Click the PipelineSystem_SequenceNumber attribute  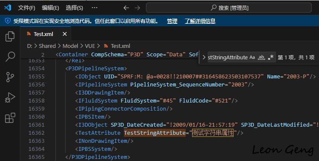coord(177,85)
